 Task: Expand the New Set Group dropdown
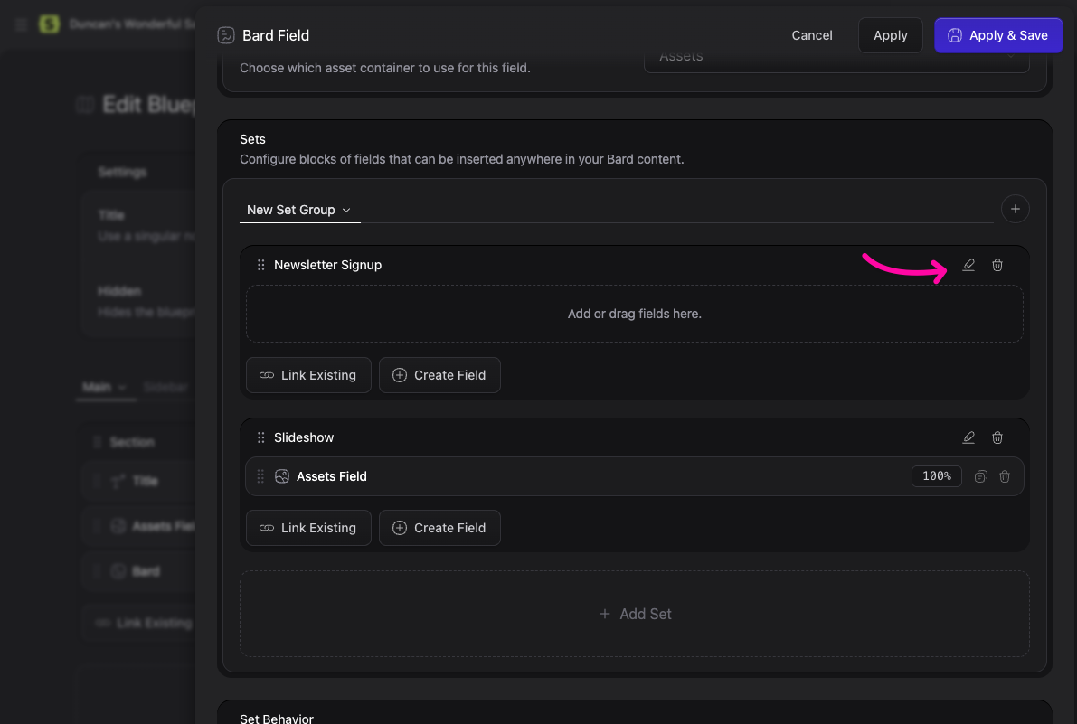tap(299, 210)
